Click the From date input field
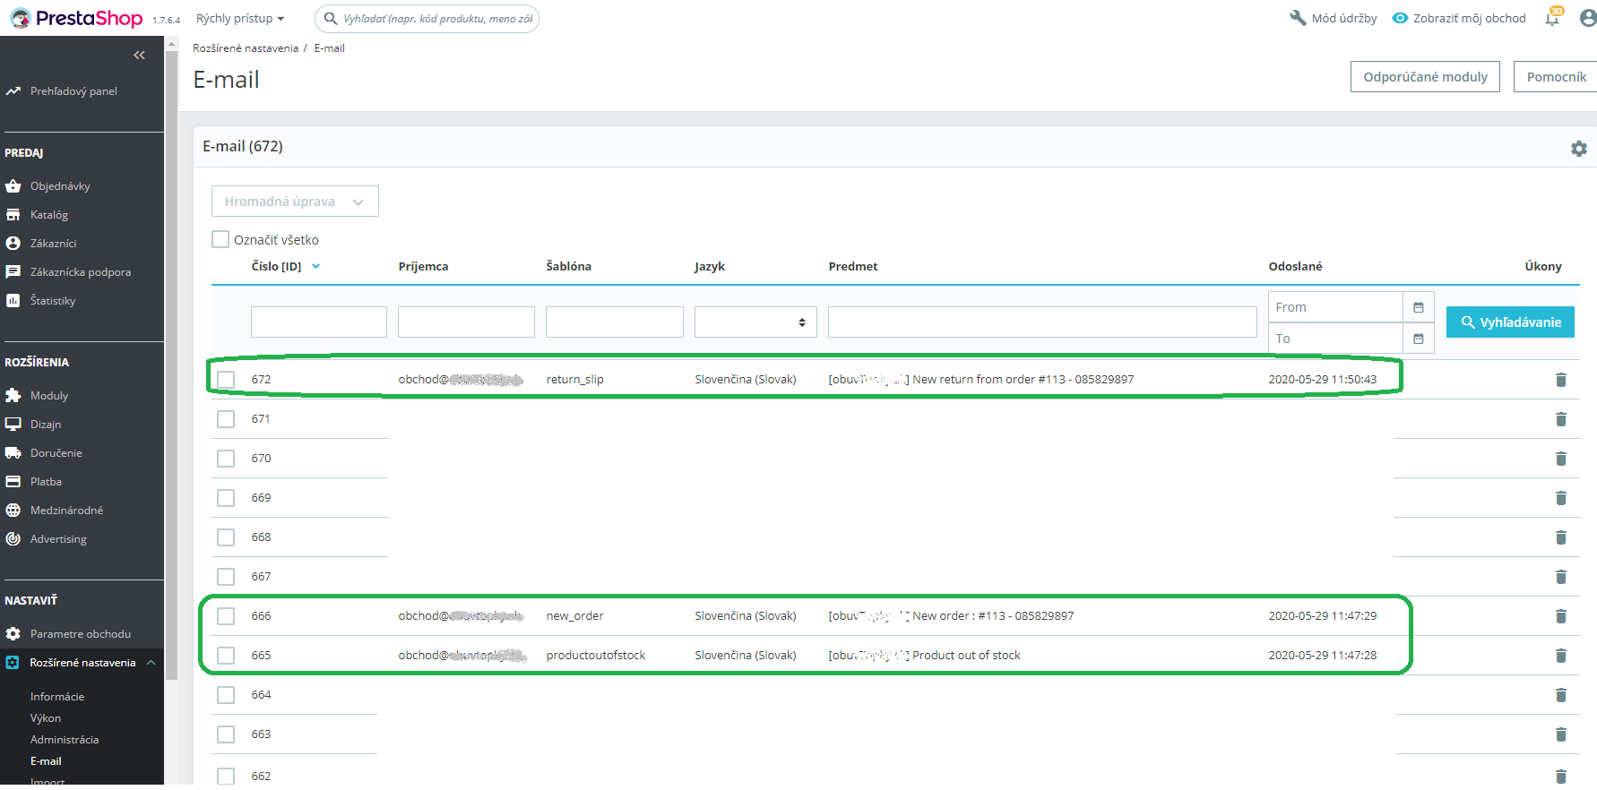The height and width of the screenshot is (790, 1597). point(1335,307)
